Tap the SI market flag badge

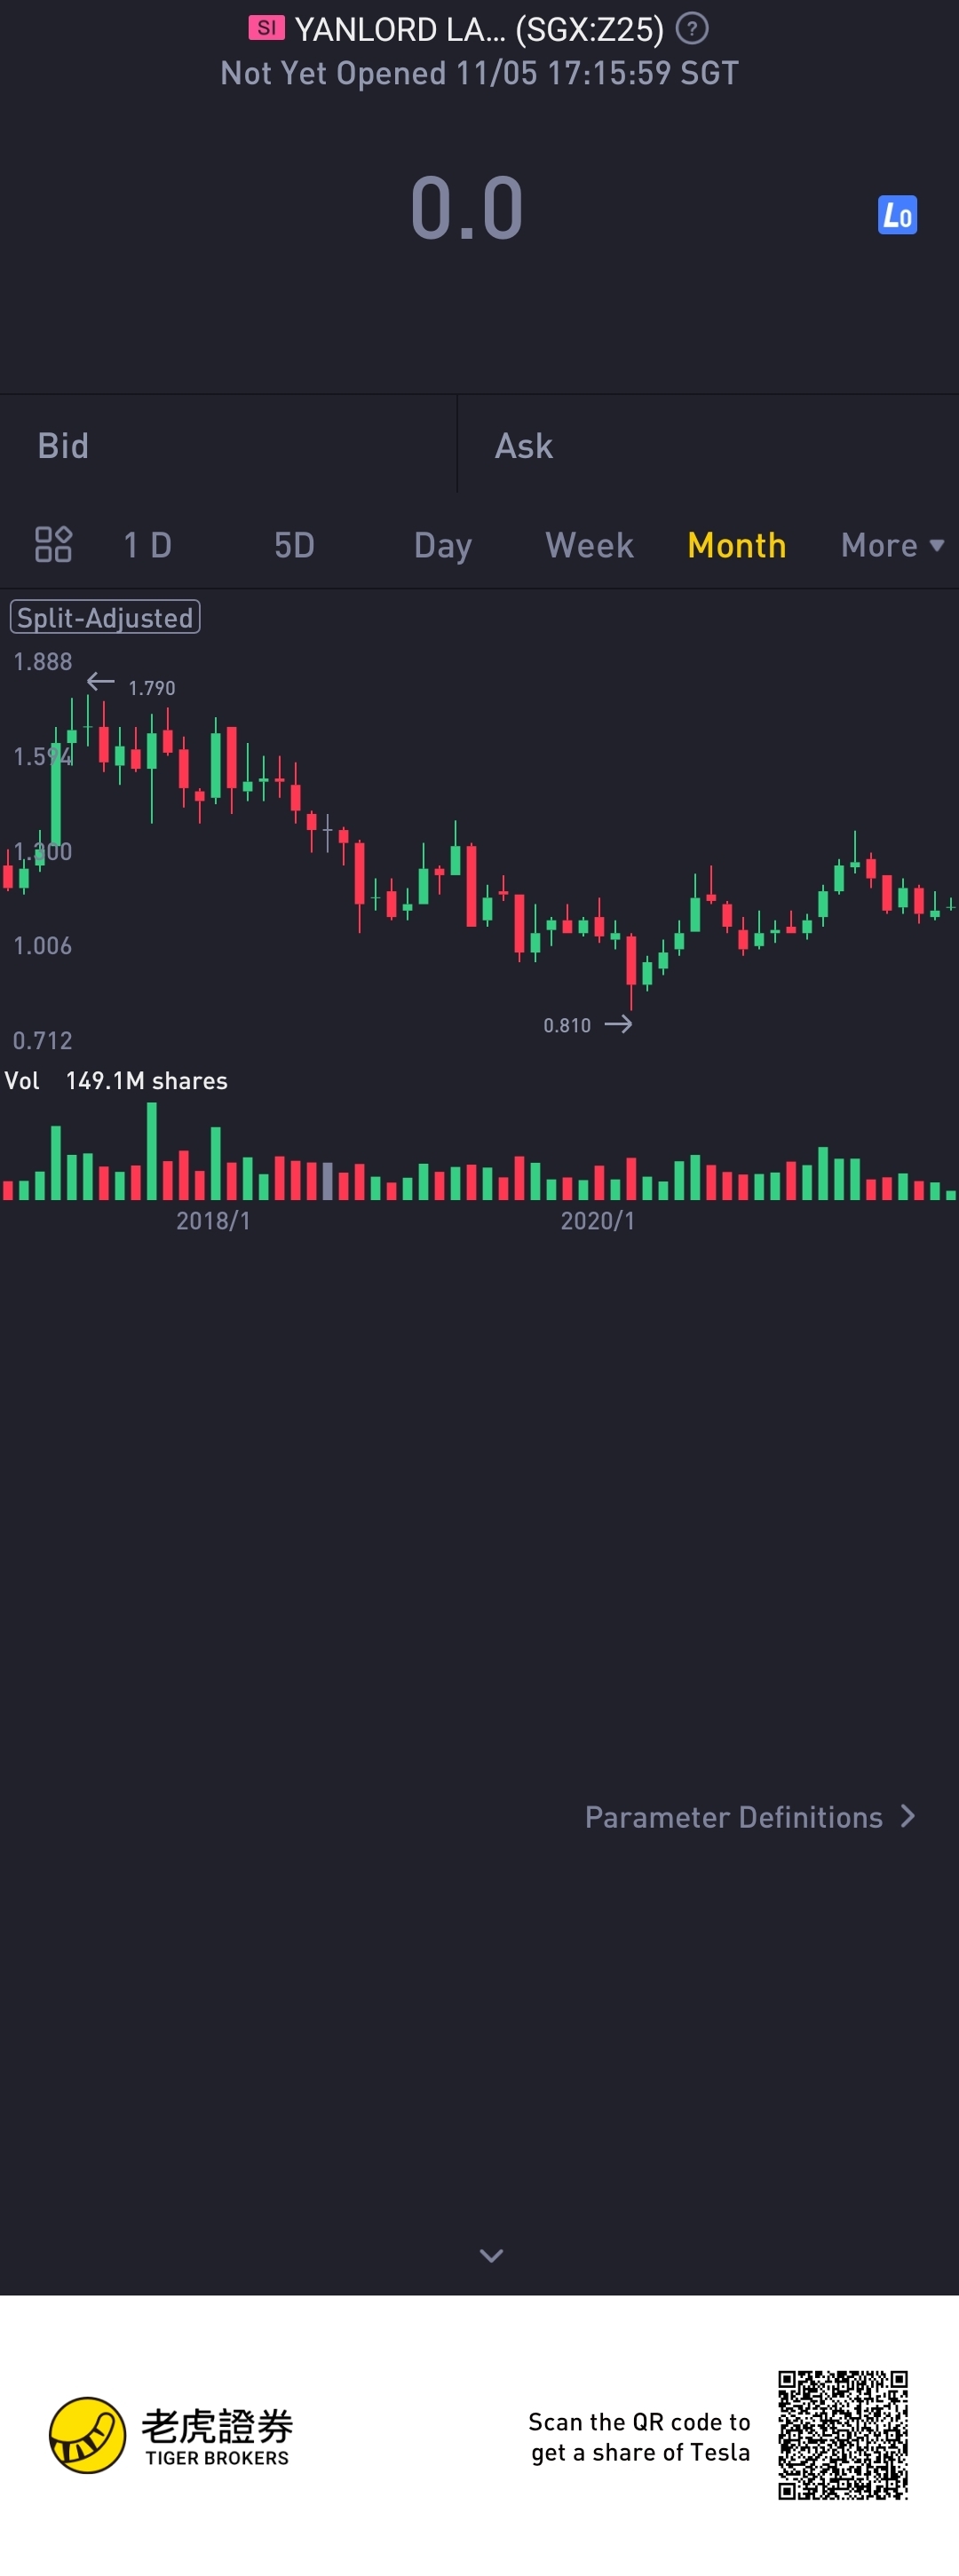pyautogui.click(x=266, y=28)
